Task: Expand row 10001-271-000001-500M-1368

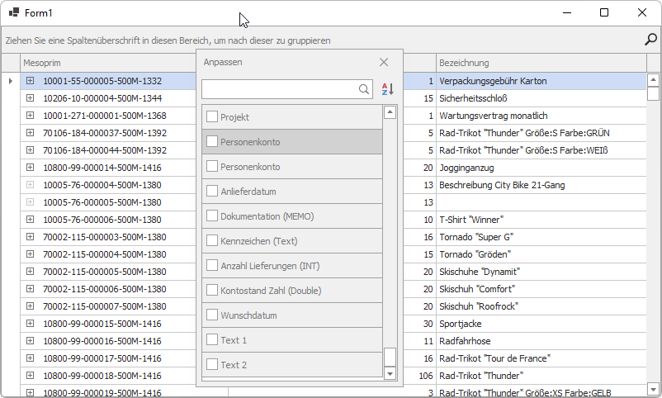Action: point(30,115)
